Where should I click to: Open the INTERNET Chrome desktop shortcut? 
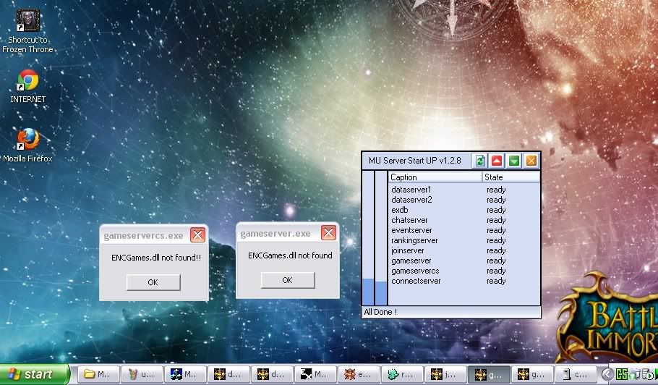(28, 80)
